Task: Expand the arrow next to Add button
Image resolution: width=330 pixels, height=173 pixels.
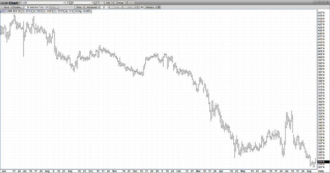Action: [x=112, y=3]
